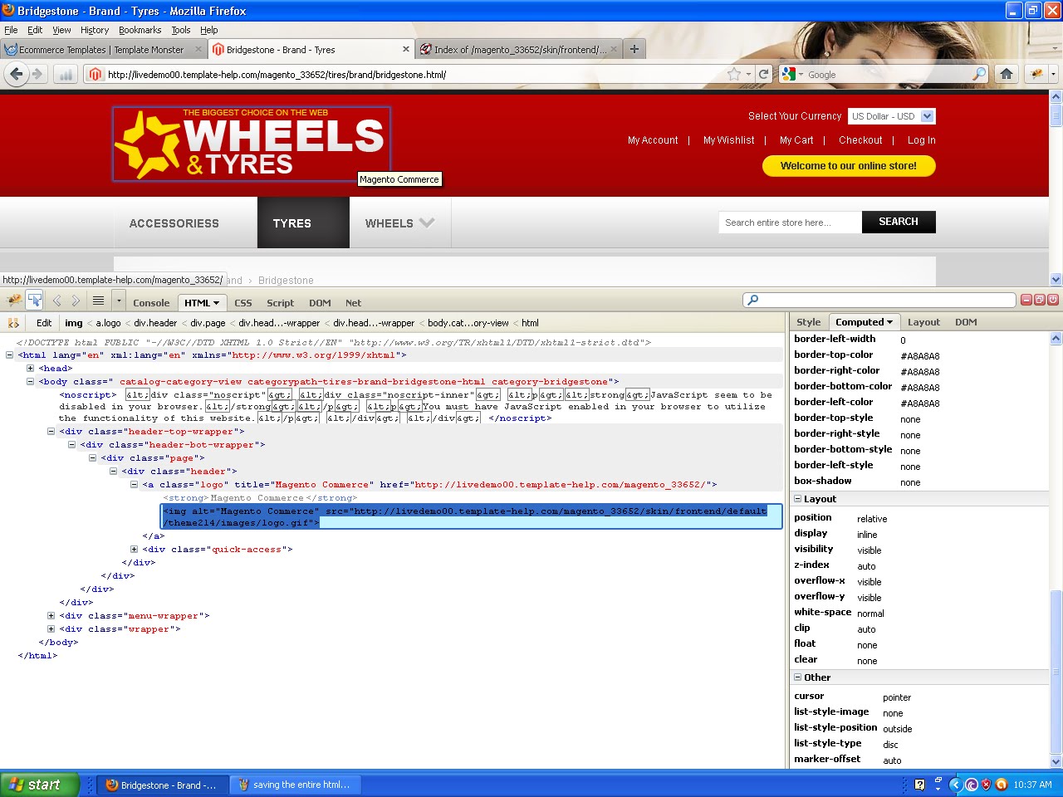Toggle the HTML node path expander icon

coord(13,323)
